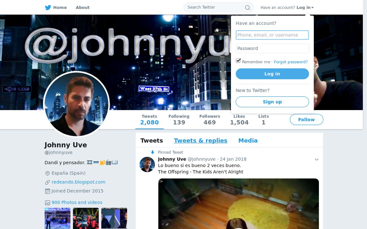
Task: Follow Johnny Uve
Action: (x=306, y=120)
